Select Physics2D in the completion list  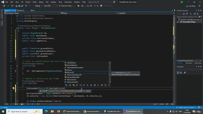(x=87, y=73)
